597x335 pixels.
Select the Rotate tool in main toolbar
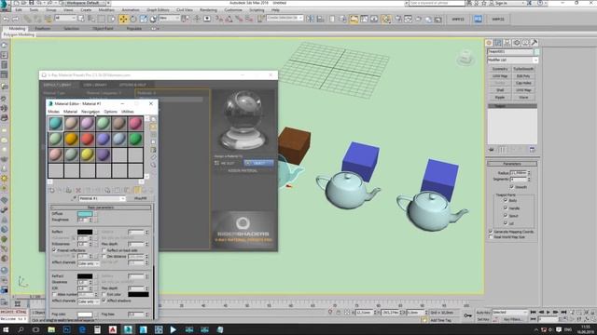[x=133, y=19]
